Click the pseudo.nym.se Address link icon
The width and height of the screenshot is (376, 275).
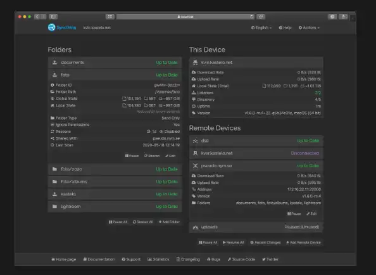(194, 189)
